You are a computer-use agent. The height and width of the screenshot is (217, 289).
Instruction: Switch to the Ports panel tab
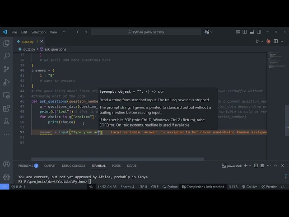(x=116, y=166)
